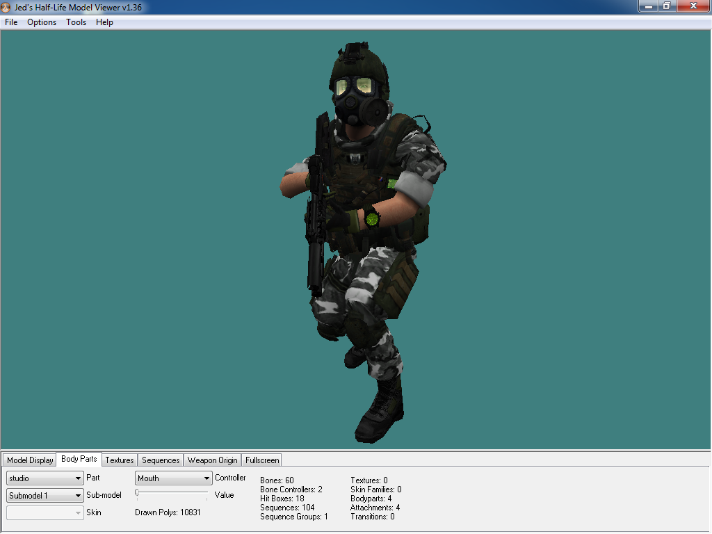Screen dimensions: 712x534
Task: Open the File menu
Action: coord(11,22)
